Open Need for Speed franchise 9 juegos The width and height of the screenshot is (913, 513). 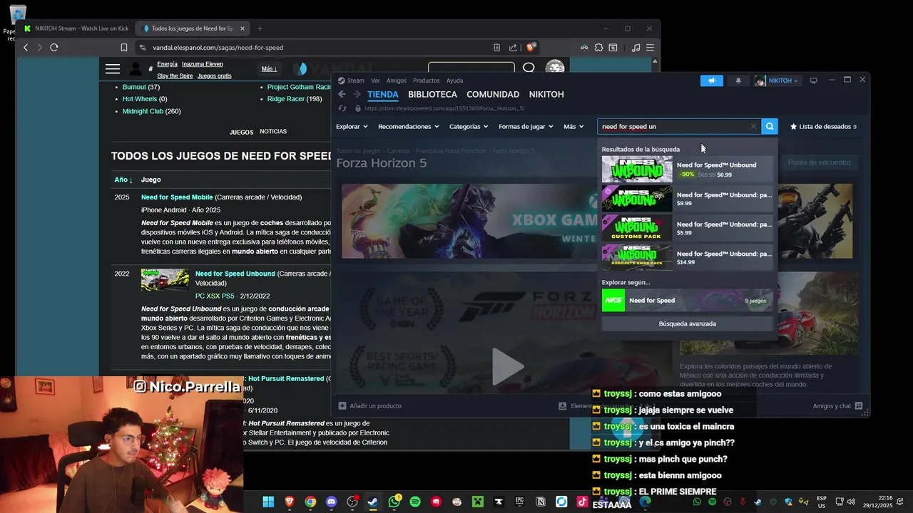[x=687, y=300]
